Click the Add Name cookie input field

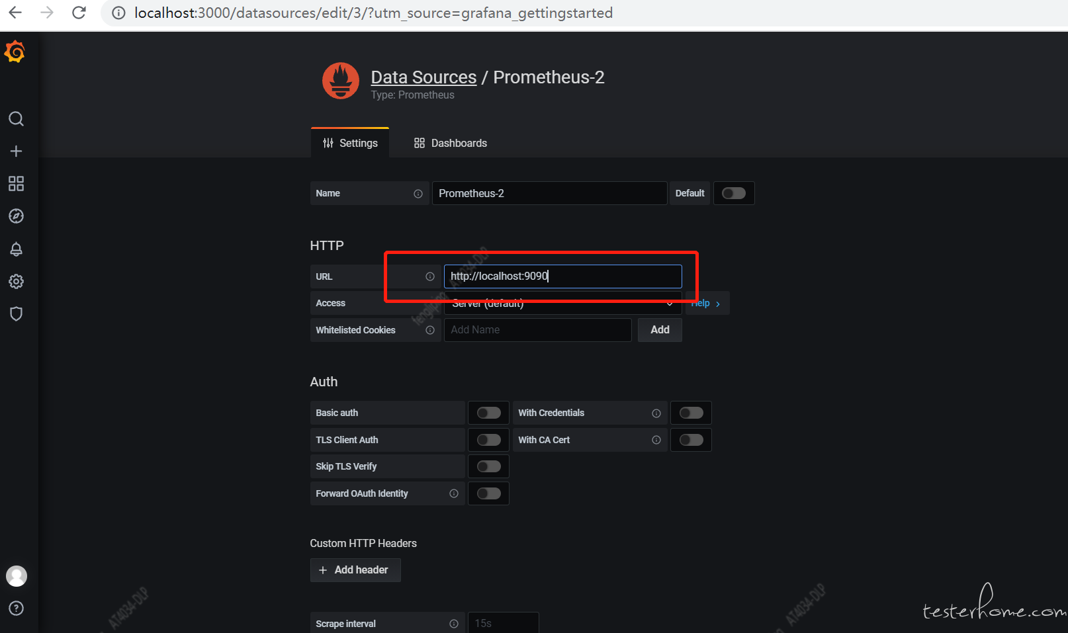(538, 330)
